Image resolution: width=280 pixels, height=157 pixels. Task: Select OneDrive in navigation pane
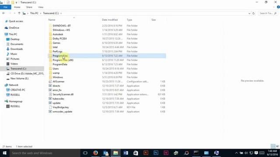coord(14,28)
